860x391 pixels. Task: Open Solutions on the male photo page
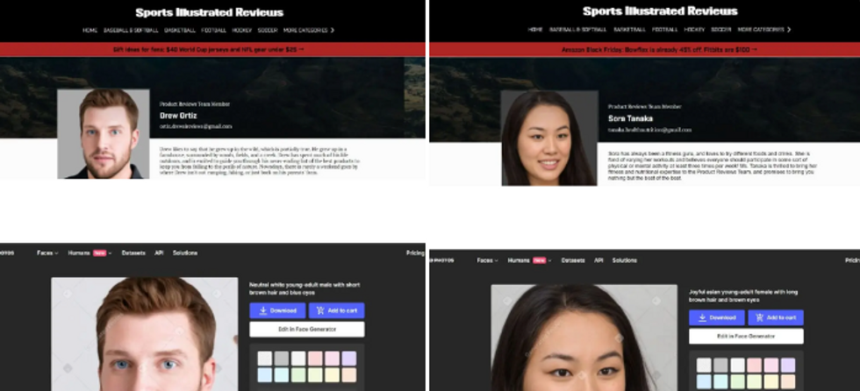coord(185,253)
